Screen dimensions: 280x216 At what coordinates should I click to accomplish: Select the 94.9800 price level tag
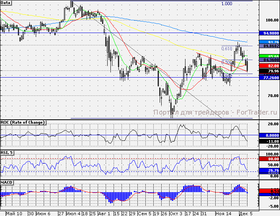(269, 33)
